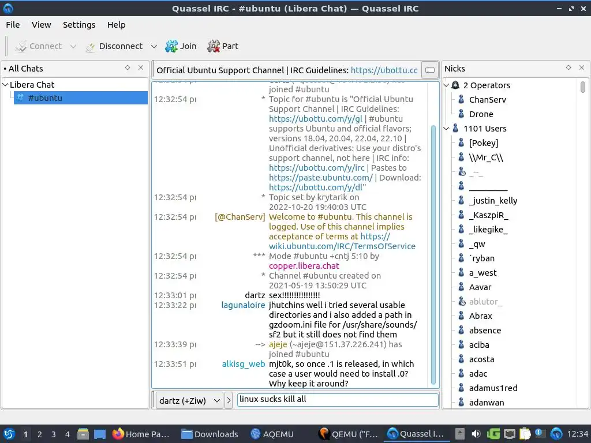591x443 pixels.
Task: Click the Part channel icon
Action: pyautogui.click(x=214, y=46)
